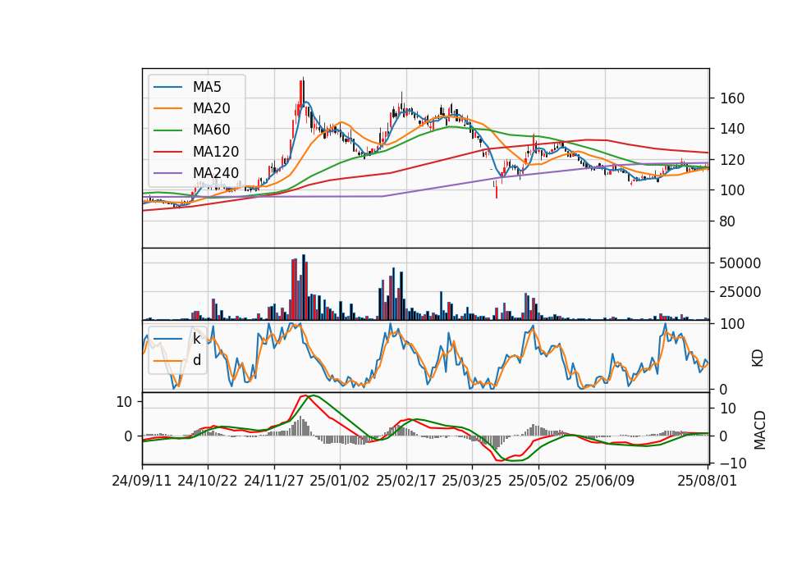Click the 140 price axis tick

pyautogui.click(x=732, y=129)
